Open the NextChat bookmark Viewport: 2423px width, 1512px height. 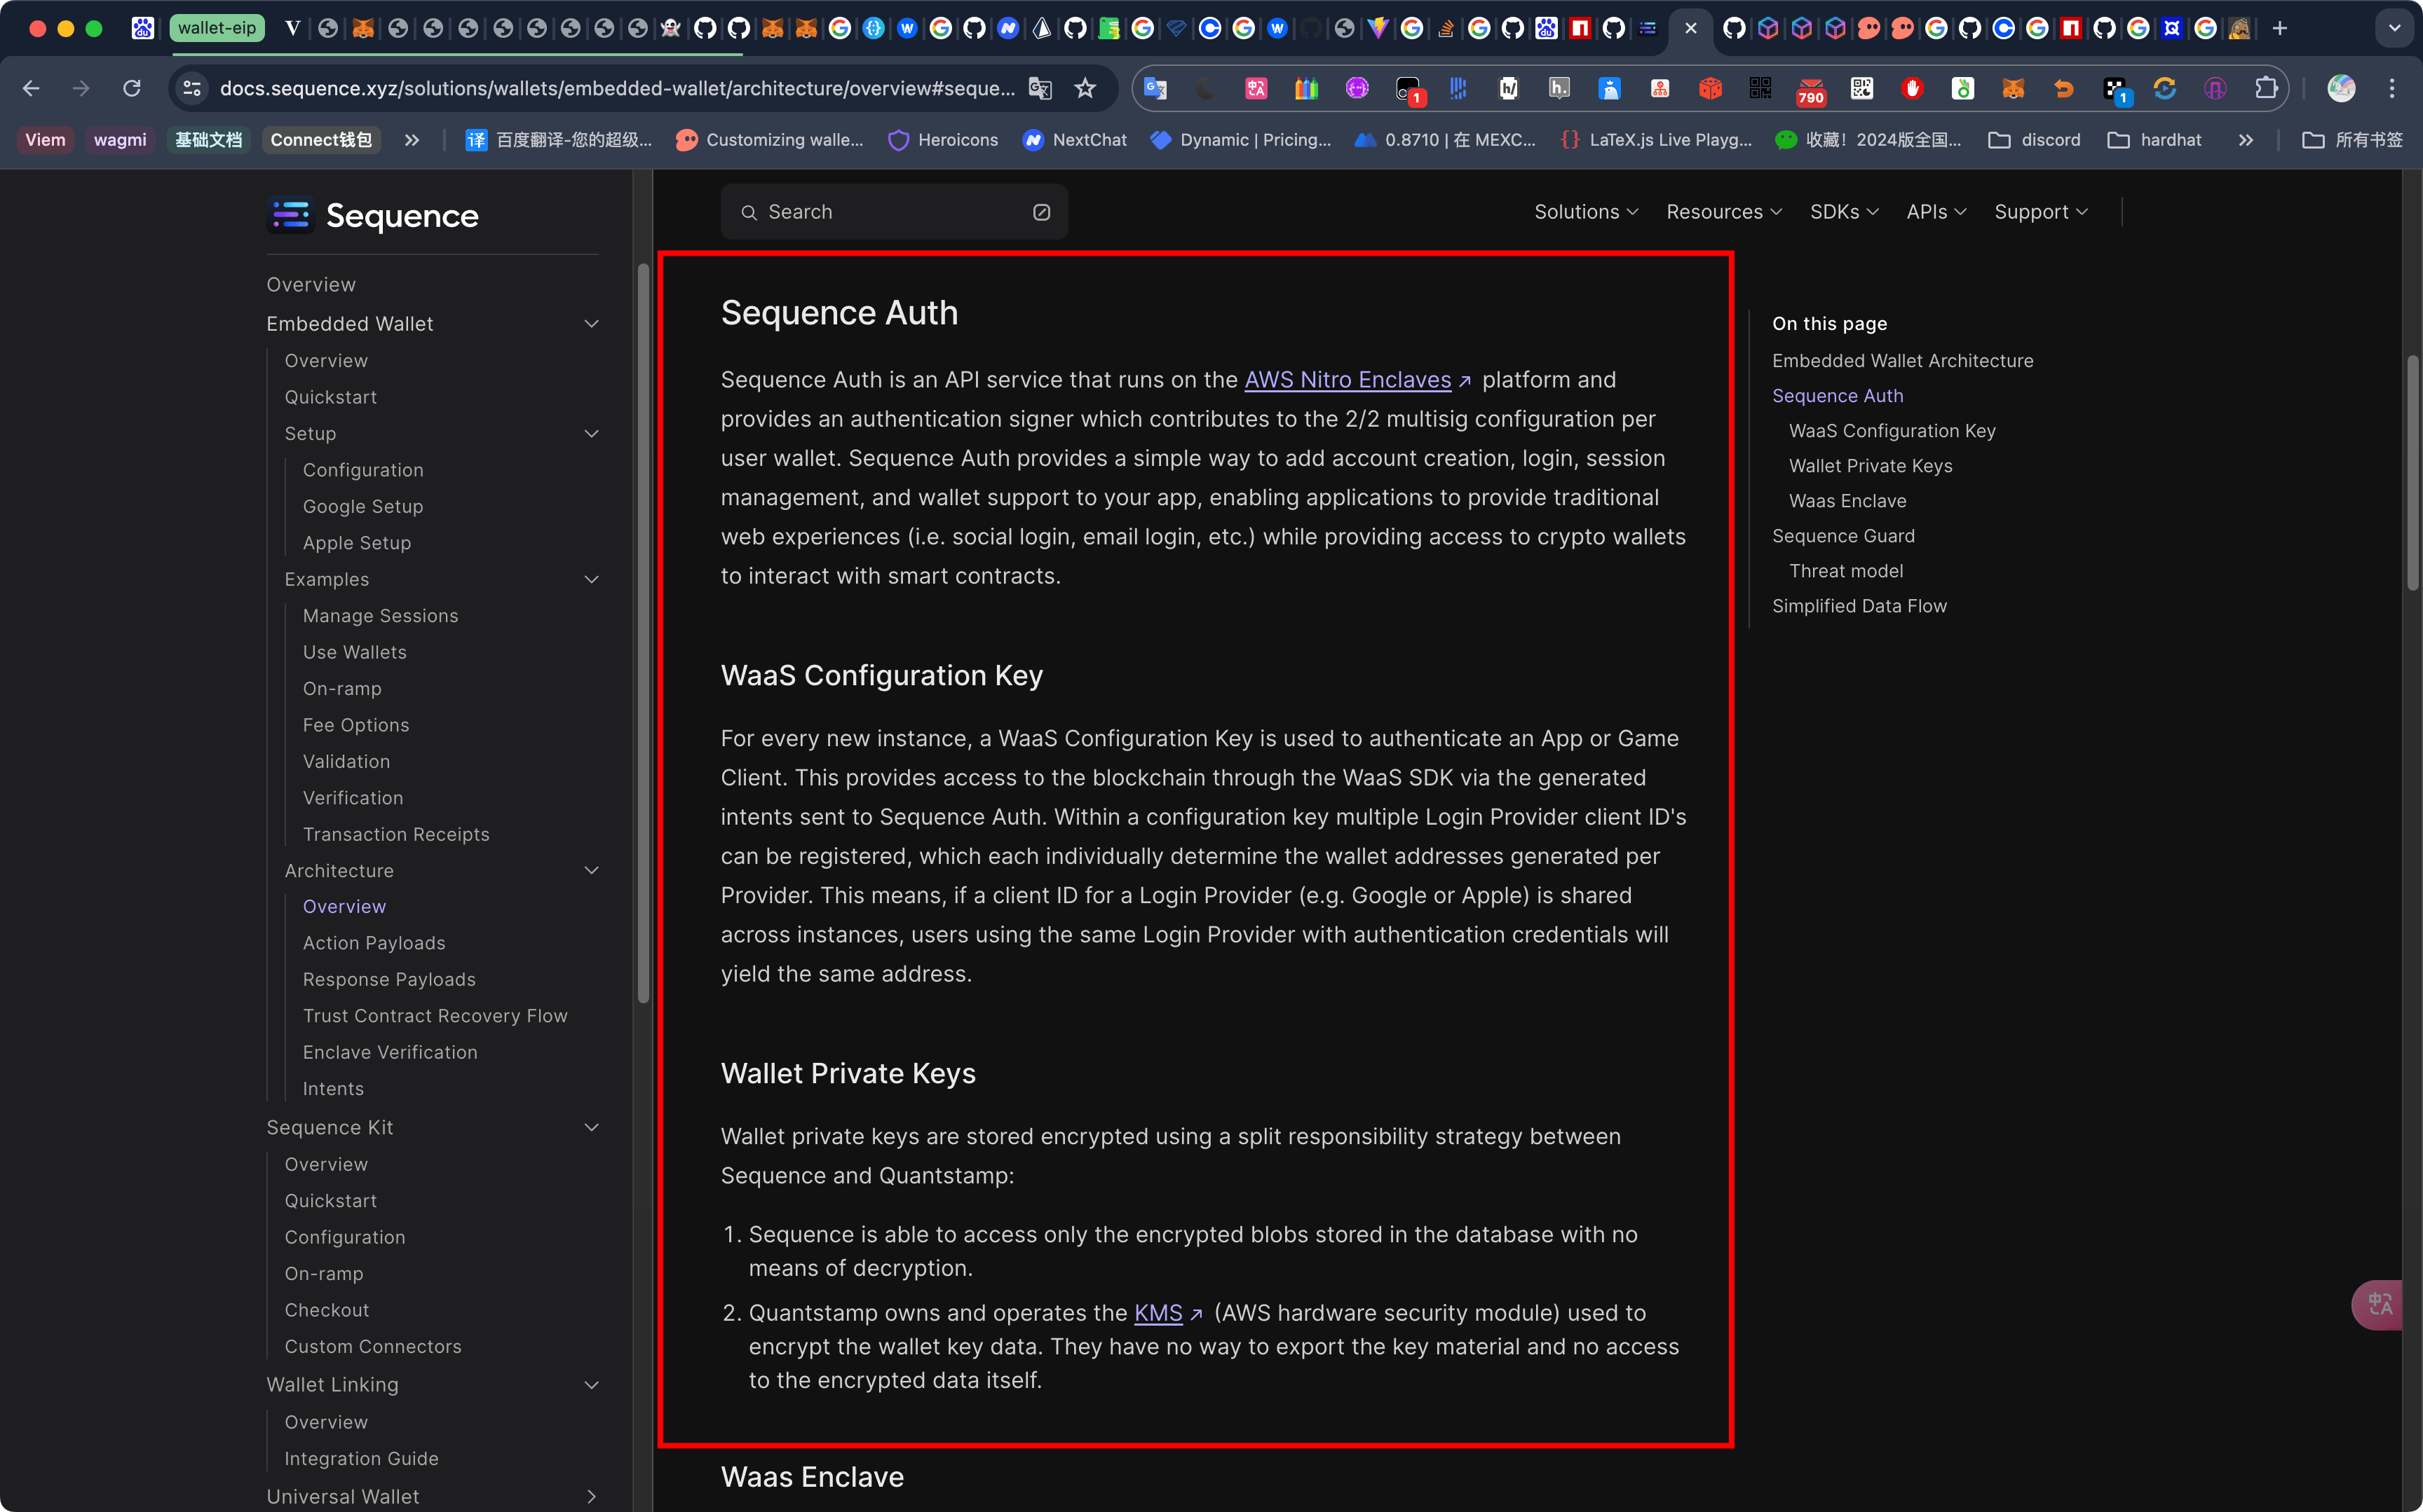1075,140
